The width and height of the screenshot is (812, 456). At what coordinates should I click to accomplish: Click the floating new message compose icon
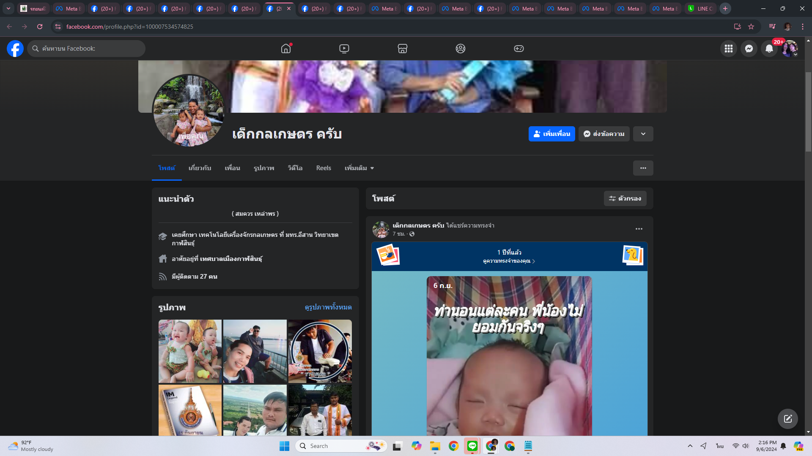787,419
